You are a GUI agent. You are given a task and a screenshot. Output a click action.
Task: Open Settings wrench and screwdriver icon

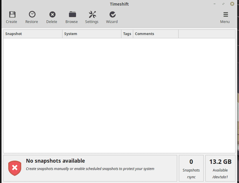(92, 14)
